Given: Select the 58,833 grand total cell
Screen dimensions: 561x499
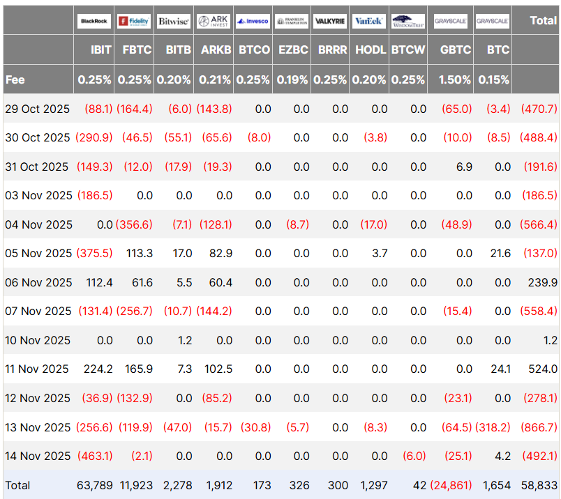Looking at the screenshot, I should point(541,484).
